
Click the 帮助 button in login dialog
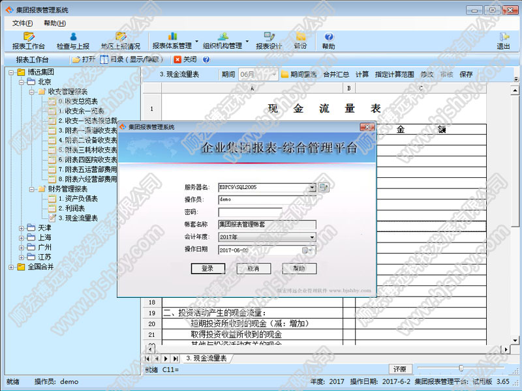[x=299, y=268]
